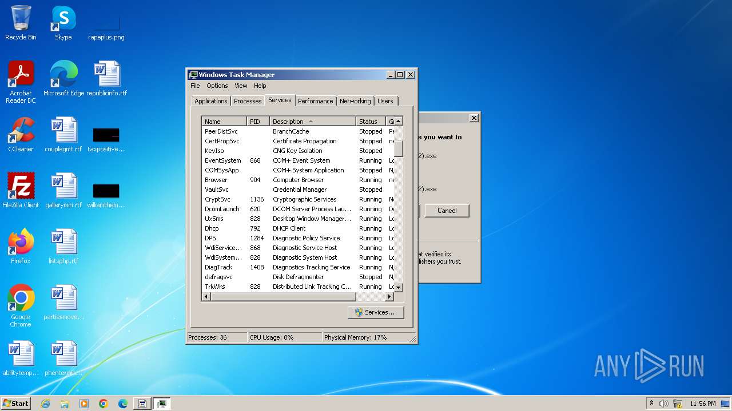Sort services by Name column header
Image resolution: width=732 pixels, height=411 pixels.
[224, 122]
